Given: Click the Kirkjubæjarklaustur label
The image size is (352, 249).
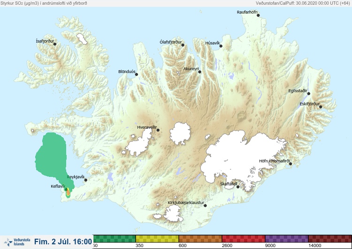Looking at the screenshot, I should pos(186,203).
